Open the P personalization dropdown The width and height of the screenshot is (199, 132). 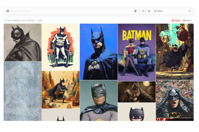(144, 11)
